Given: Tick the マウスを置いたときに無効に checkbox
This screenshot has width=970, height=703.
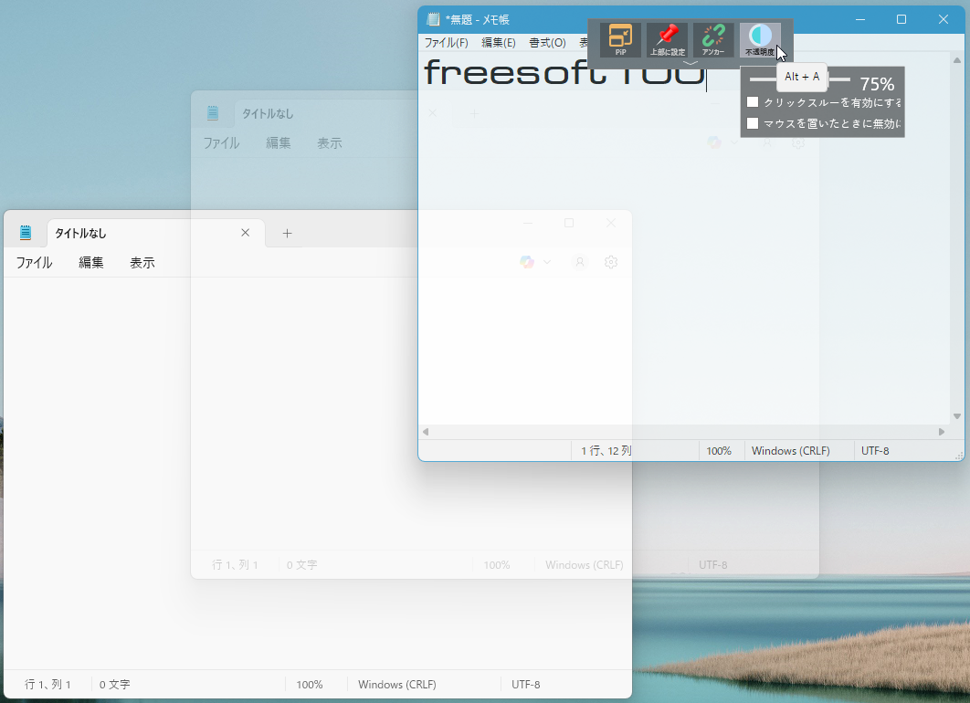Looking at the screenshot, I should pyautogui.click(x=753, y=123).
